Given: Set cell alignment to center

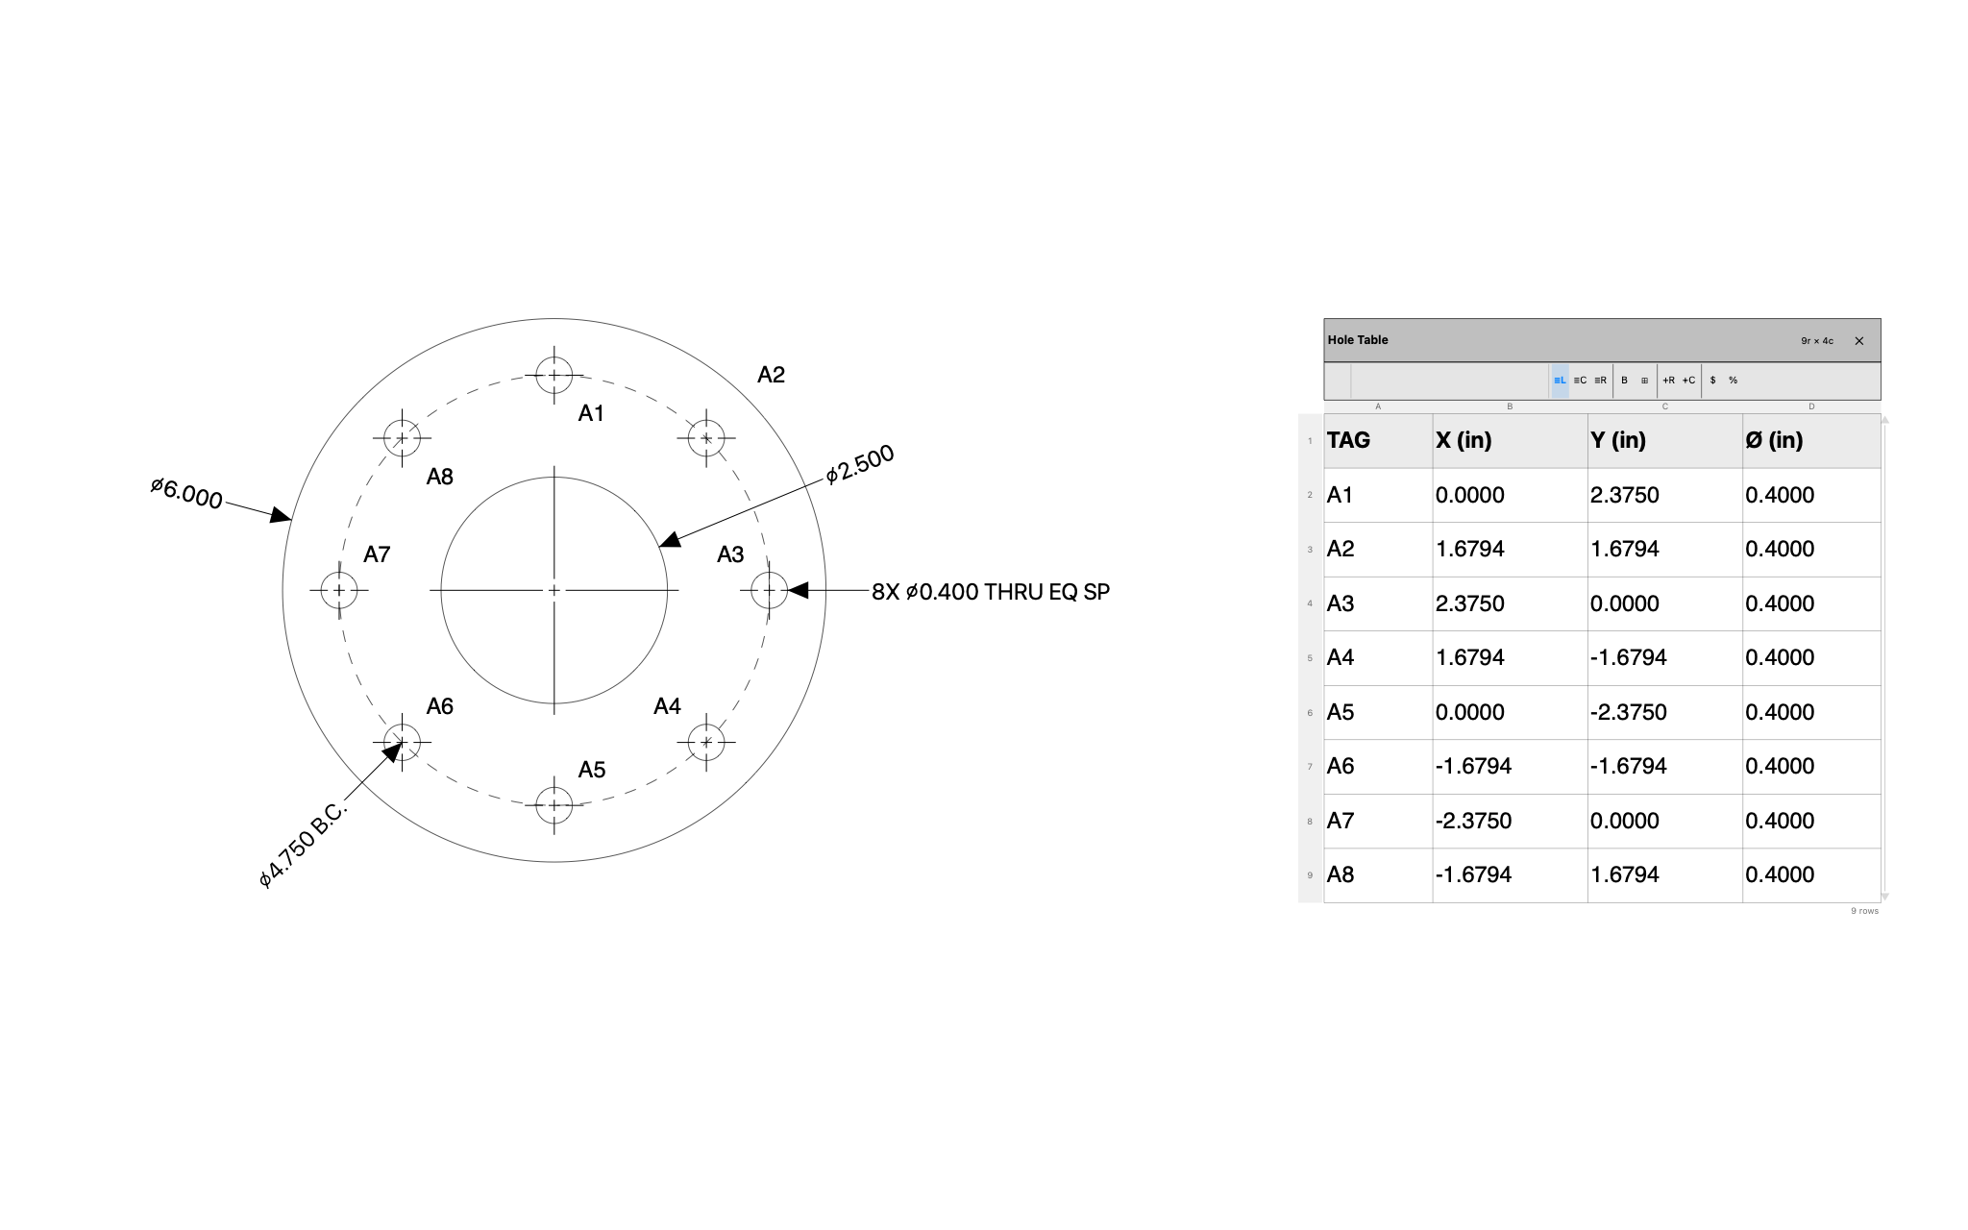Looking at the screenshot, I should coord(1580,381).
